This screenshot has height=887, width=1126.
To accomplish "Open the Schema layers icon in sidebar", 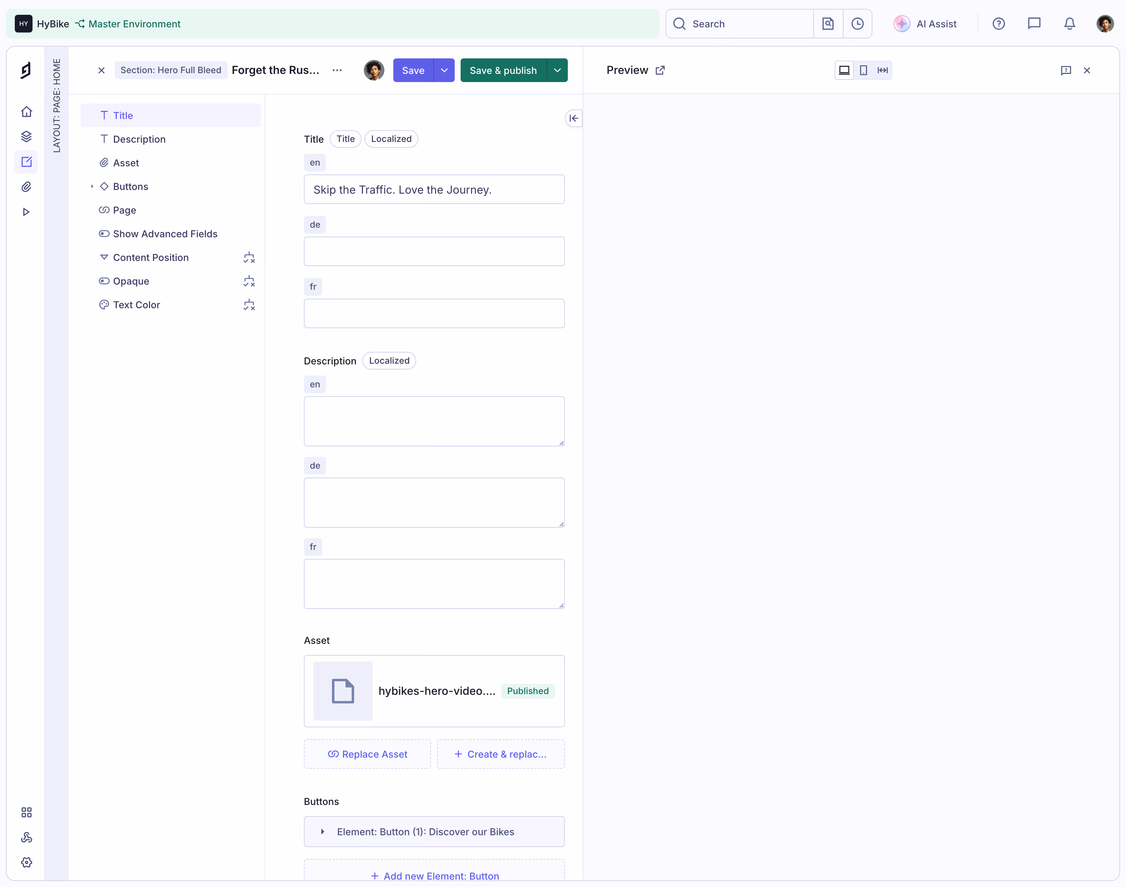I will [27, 137].
